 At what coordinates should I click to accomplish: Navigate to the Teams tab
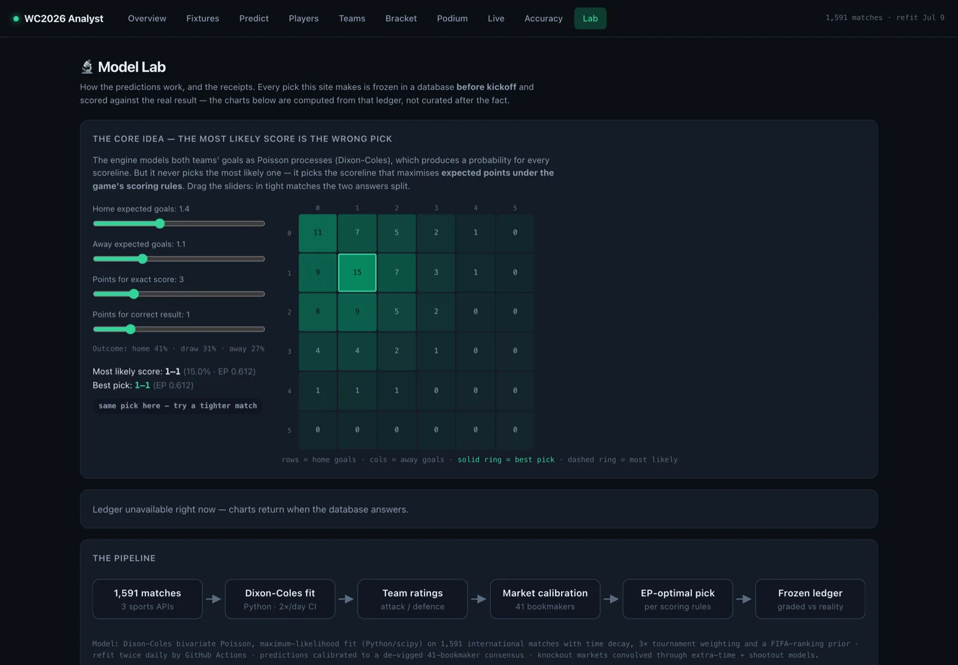point(352,19)
